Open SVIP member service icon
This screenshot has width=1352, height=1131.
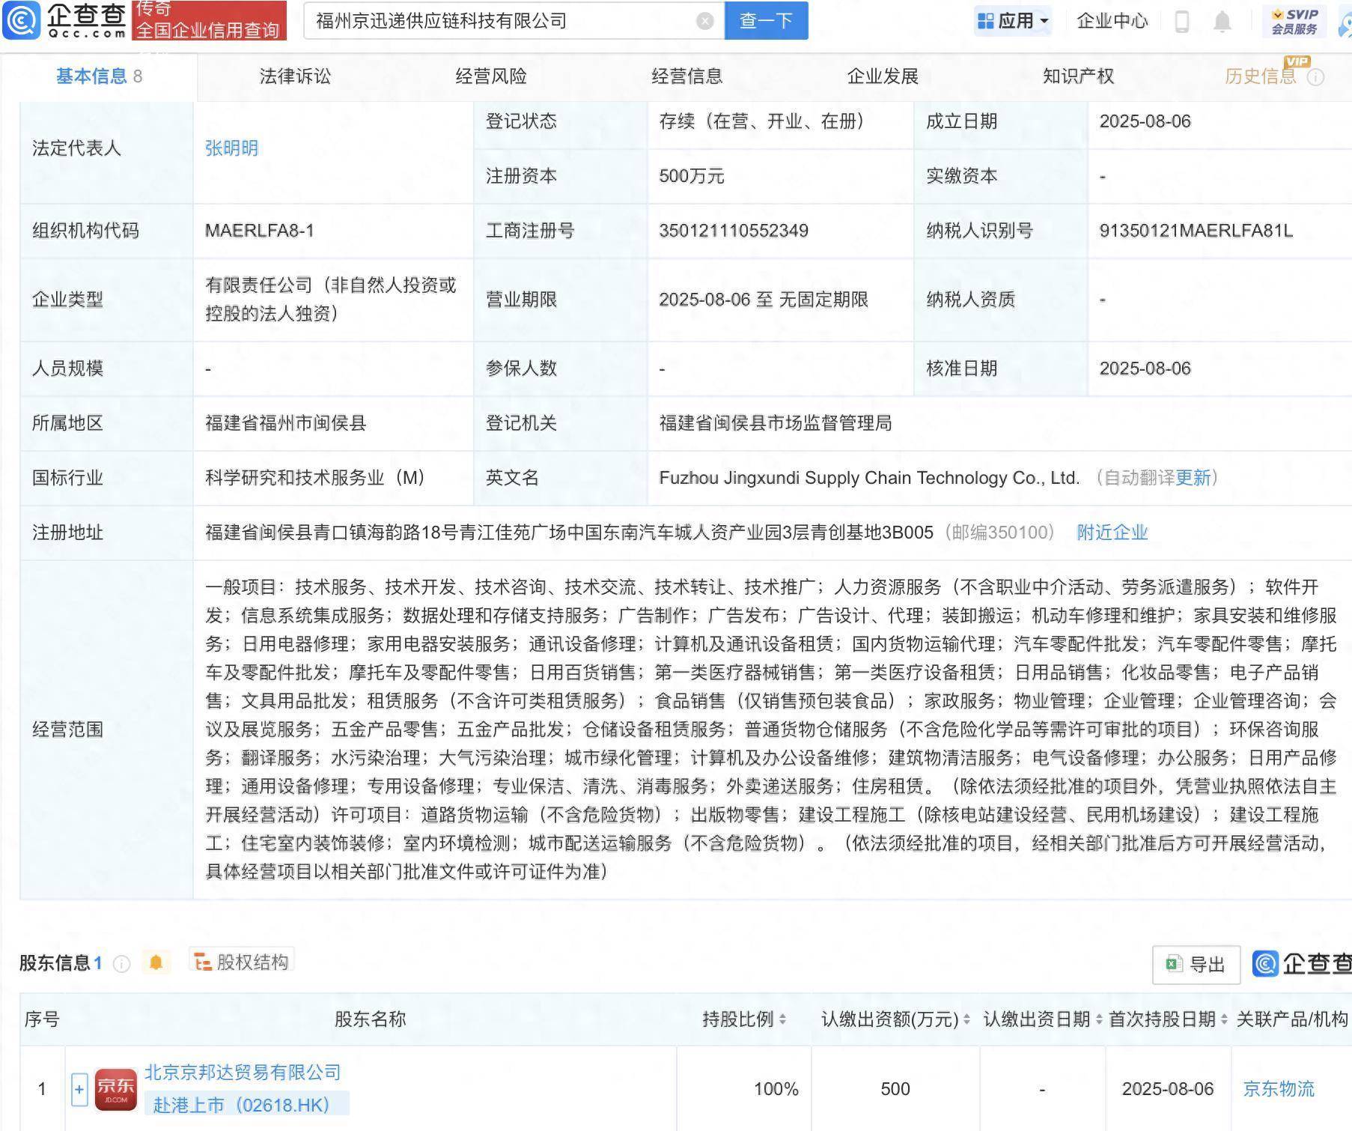coord(1295,21)
